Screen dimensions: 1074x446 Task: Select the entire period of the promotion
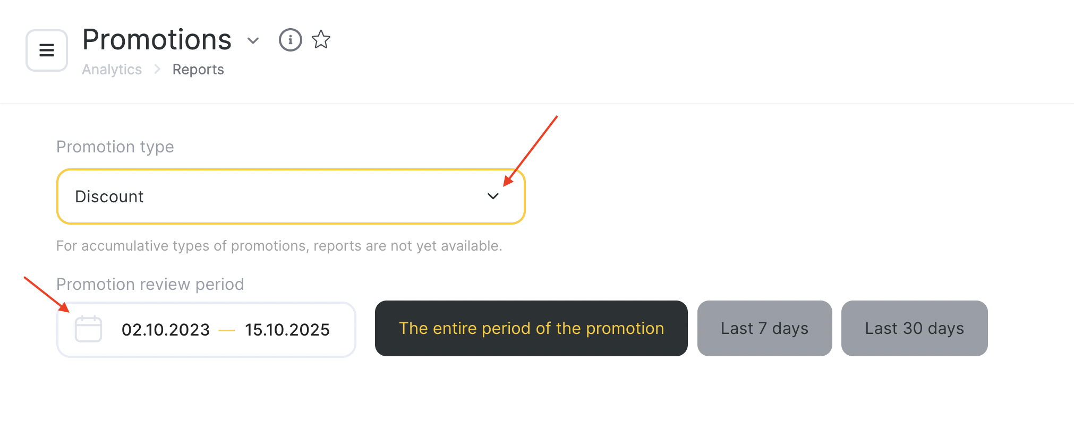[531, 329]
